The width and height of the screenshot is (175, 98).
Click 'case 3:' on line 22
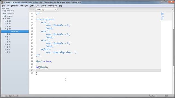click(45, 41)
